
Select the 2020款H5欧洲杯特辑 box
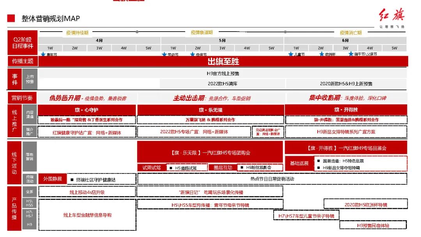click(366, 205)
